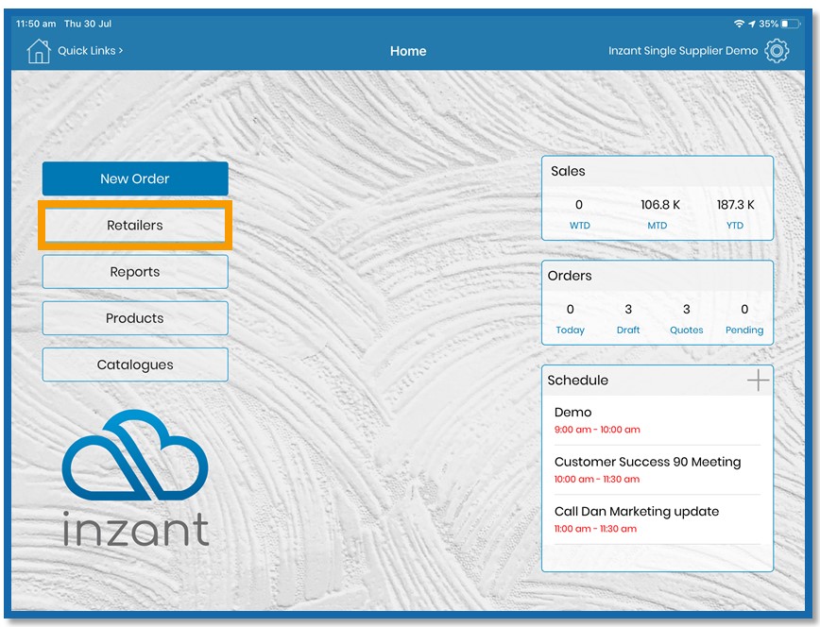820x627 pixels.
Task: Tap the location arrow status icon
Action: [x=751, y=24]
